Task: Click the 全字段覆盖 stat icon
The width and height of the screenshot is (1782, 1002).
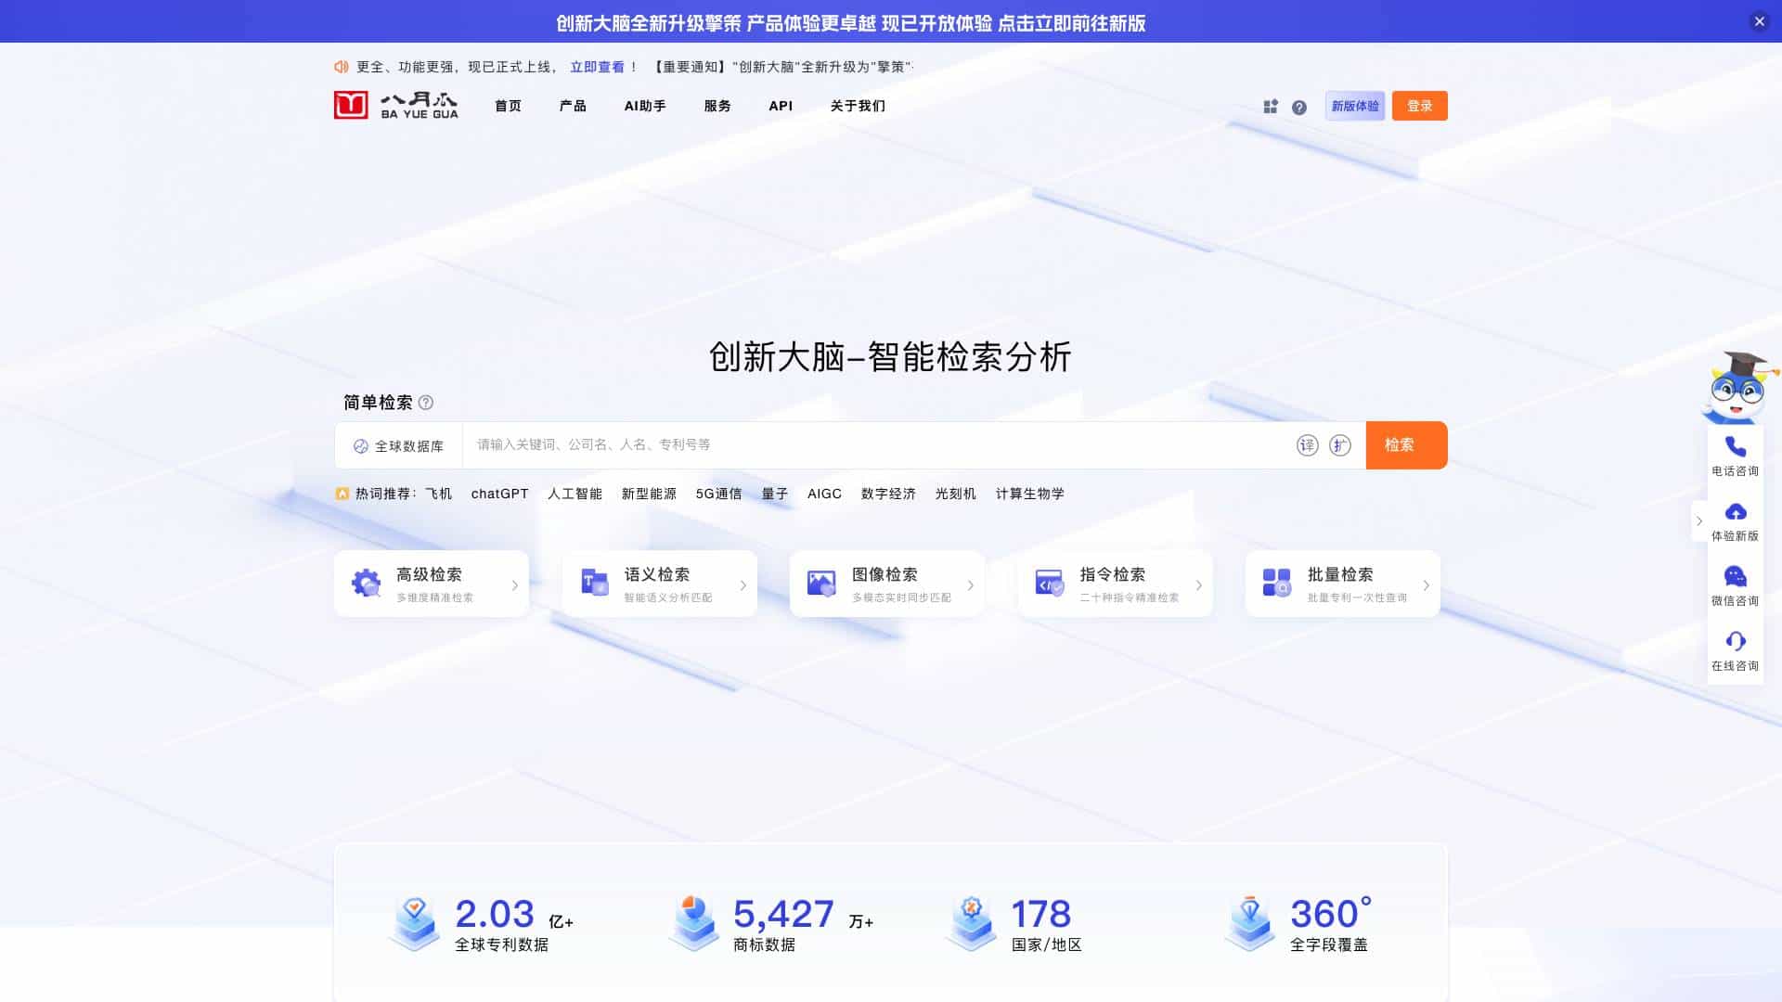Action: 1250,923
